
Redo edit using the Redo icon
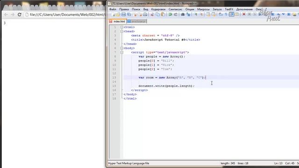[176, 14]
